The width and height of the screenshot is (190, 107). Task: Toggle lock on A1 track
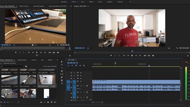coord(71,87)
